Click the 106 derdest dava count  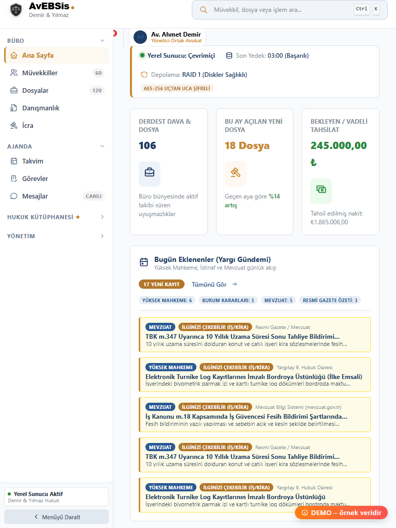pyautogui.click(x=147, y=145)
